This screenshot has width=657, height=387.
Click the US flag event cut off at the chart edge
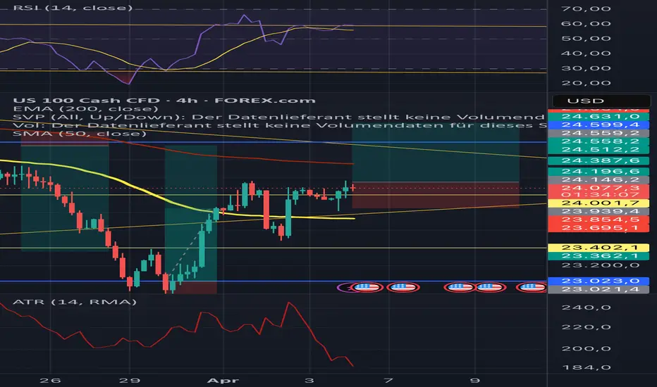(x=532, y=287)
